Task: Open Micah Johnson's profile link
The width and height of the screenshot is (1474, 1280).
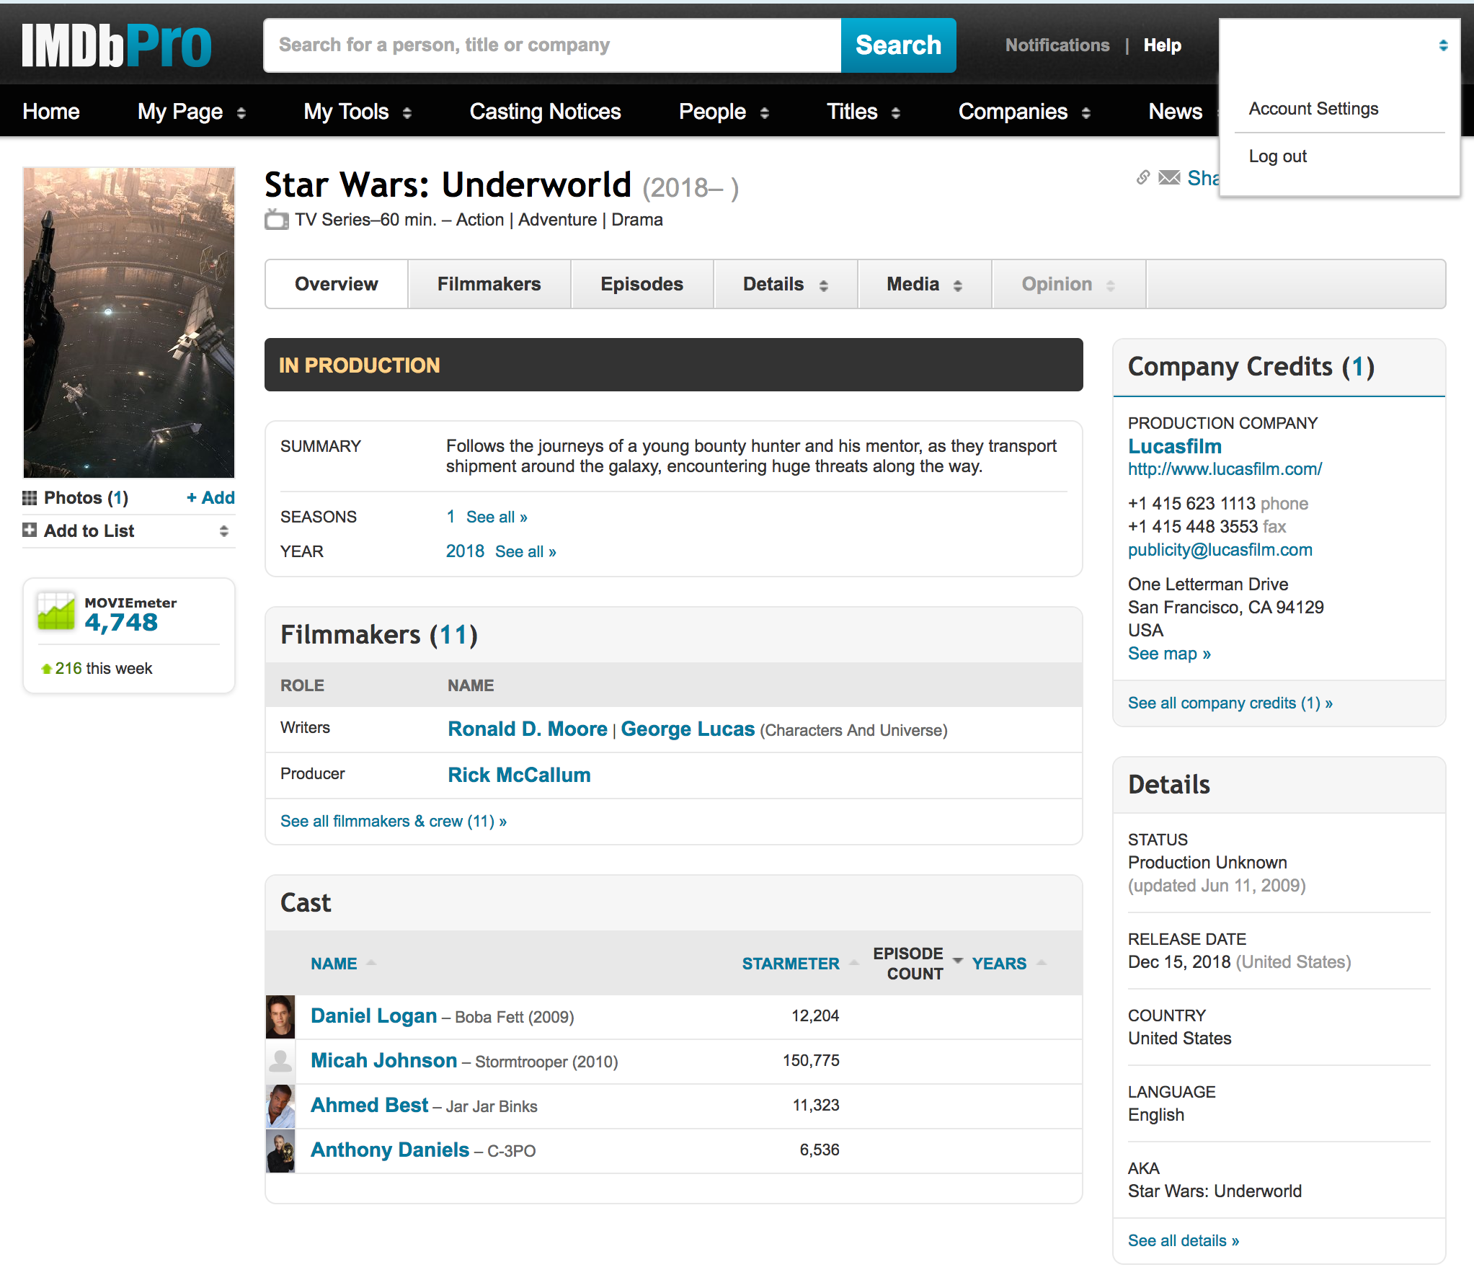Action: [x=383, y=1061]
